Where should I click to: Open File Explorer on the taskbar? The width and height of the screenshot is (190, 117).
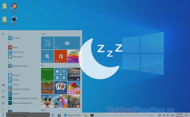point(86,115)
